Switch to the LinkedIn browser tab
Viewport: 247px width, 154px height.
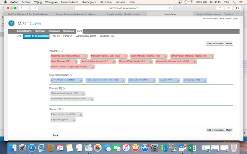(x=123, y=14)
